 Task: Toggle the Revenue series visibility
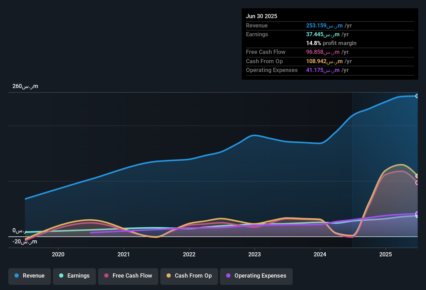[29, 276]
